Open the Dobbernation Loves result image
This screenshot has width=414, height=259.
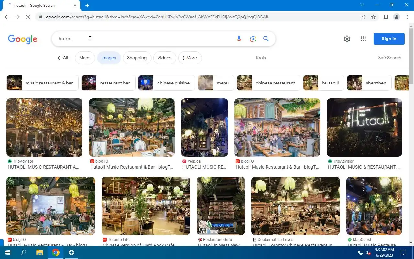click(296, 206)
